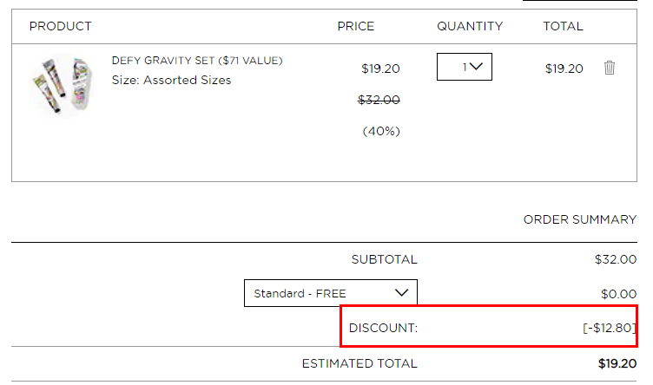Click the $19.20 line total beside trash icon
This screenshot has width=653, height=385.
[x=564, y=69]
